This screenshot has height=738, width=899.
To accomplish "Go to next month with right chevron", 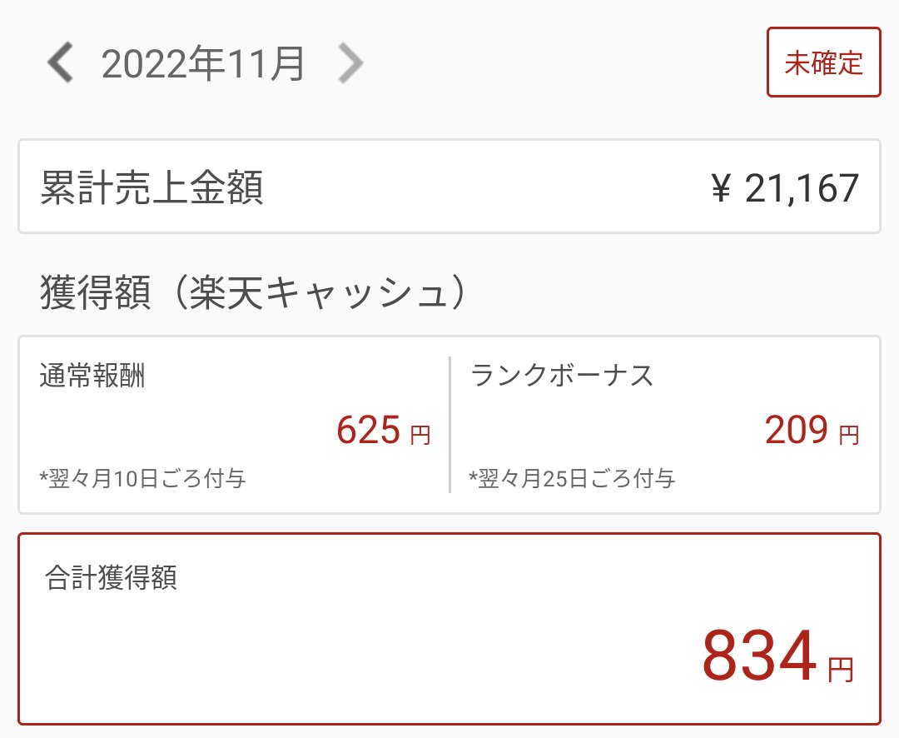I will (351, 62).
